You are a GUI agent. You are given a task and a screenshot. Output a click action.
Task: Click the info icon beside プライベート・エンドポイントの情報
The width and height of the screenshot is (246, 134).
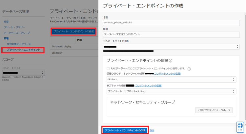pyautogui.click(x=171, y=61)
